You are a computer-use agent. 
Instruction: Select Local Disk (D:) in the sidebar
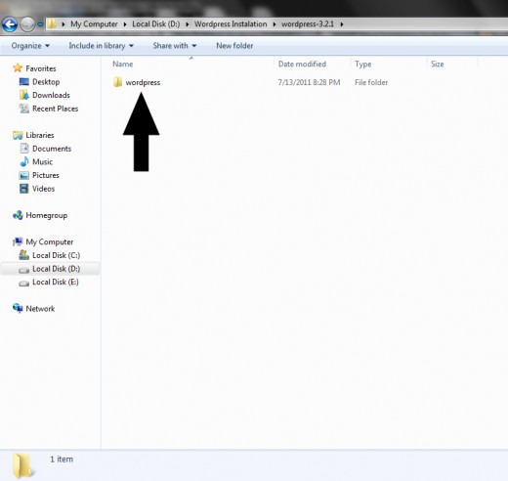point(56,269)
